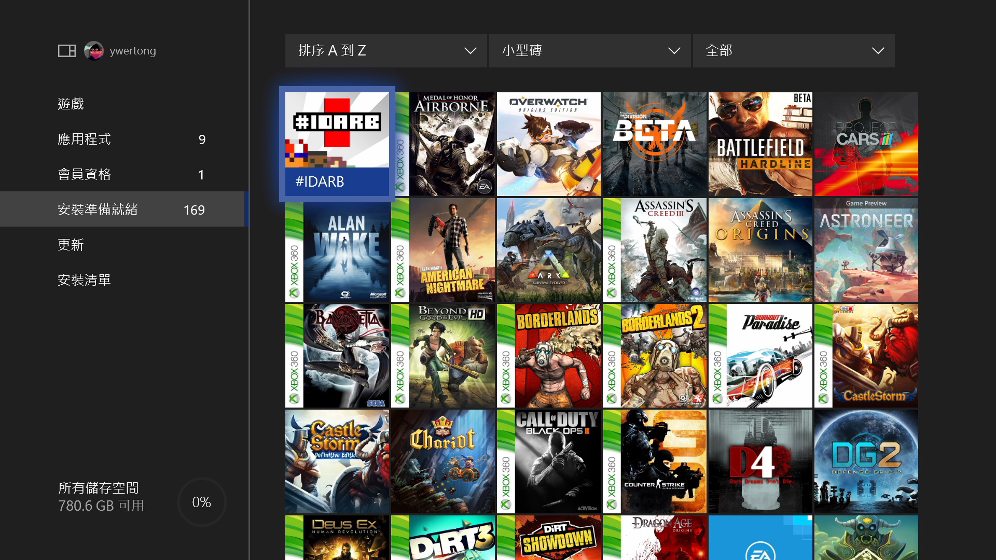
Task: Open the Overwatch Origins Edition tile
Action: pyautogui.click(x=548, y=144)
